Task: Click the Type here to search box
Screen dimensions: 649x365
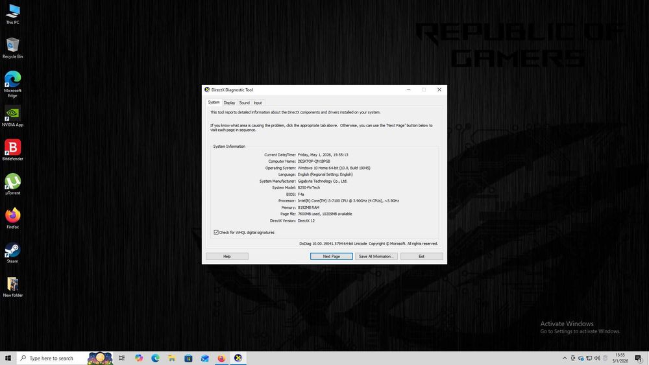Action: pos(52,358)
